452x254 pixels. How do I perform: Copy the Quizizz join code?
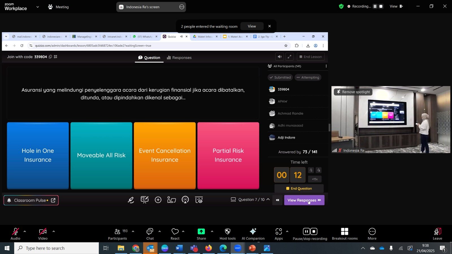[x=50, y=57]
